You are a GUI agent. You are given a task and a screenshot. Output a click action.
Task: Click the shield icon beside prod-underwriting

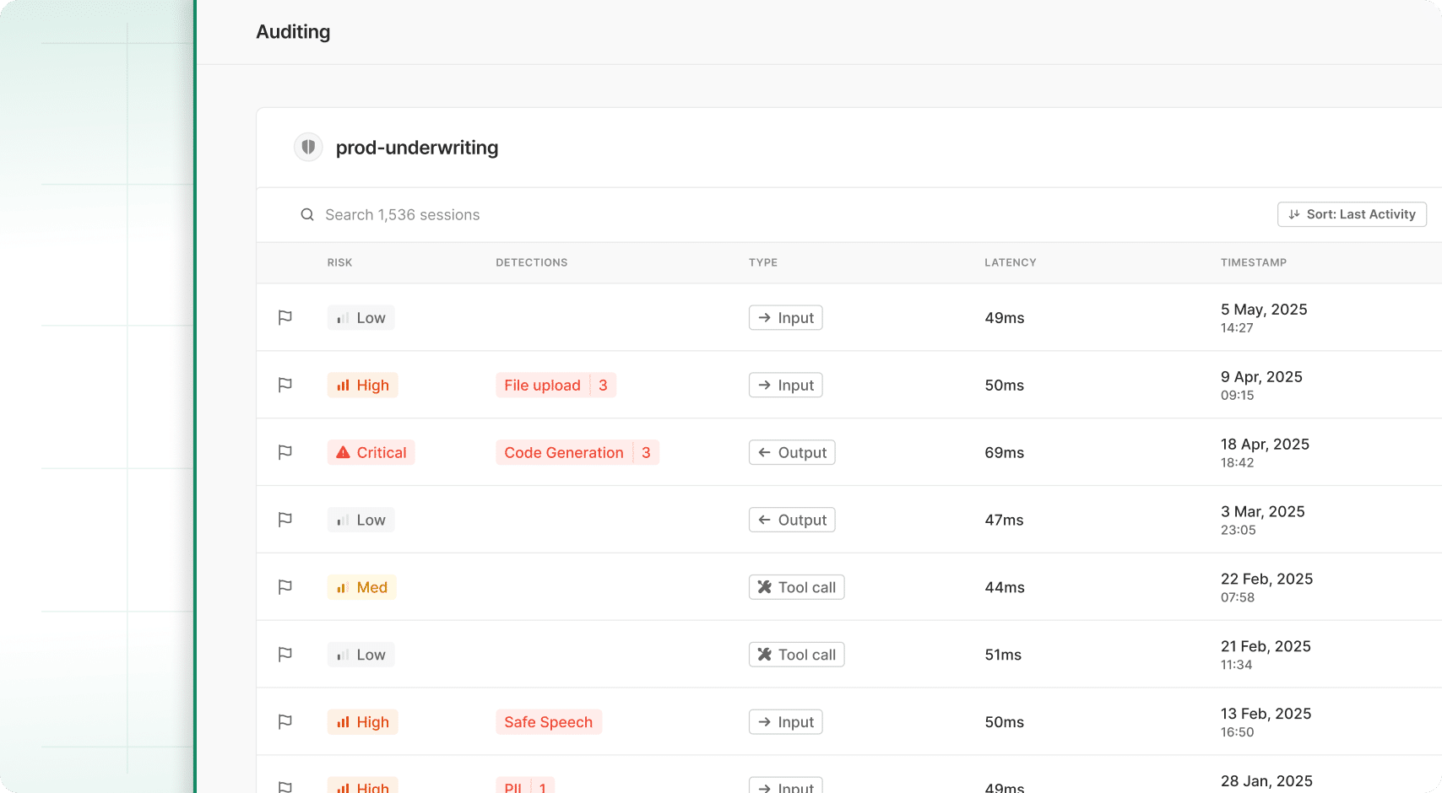click(x=308, y=148)
